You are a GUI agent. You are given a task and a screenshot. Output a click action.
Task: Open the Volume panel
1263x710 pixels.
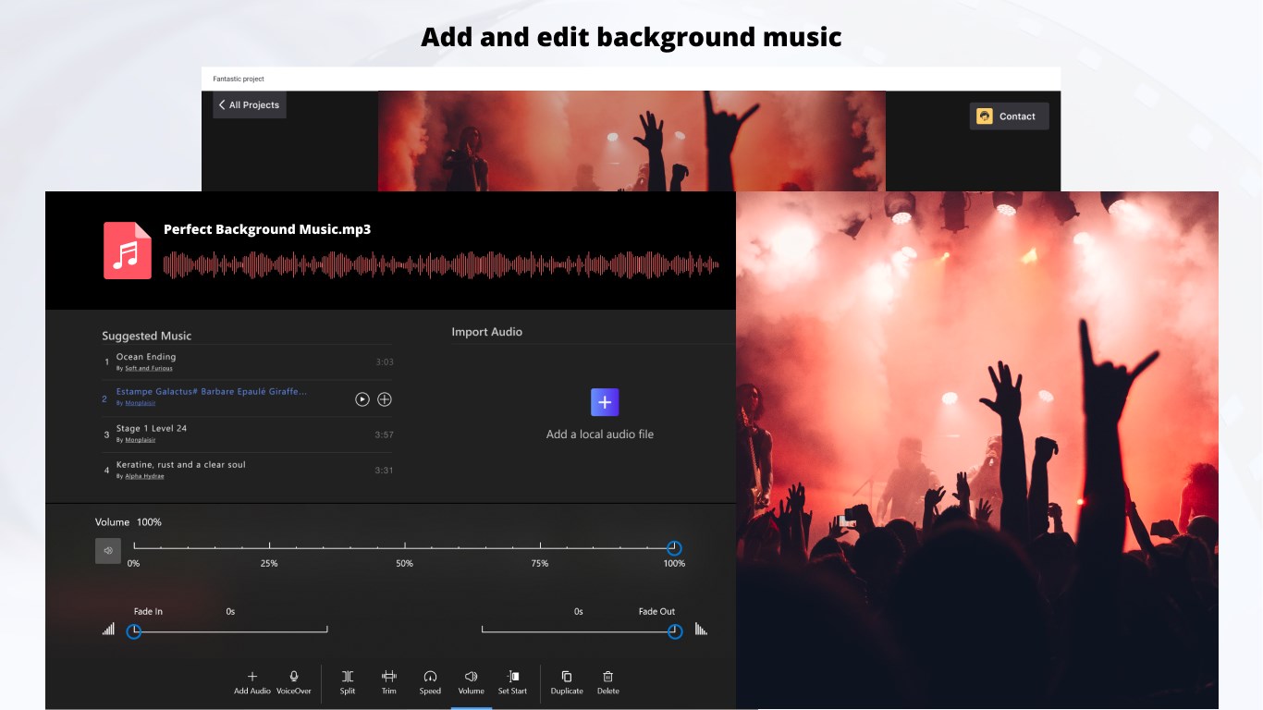click(x=471, y=683)
